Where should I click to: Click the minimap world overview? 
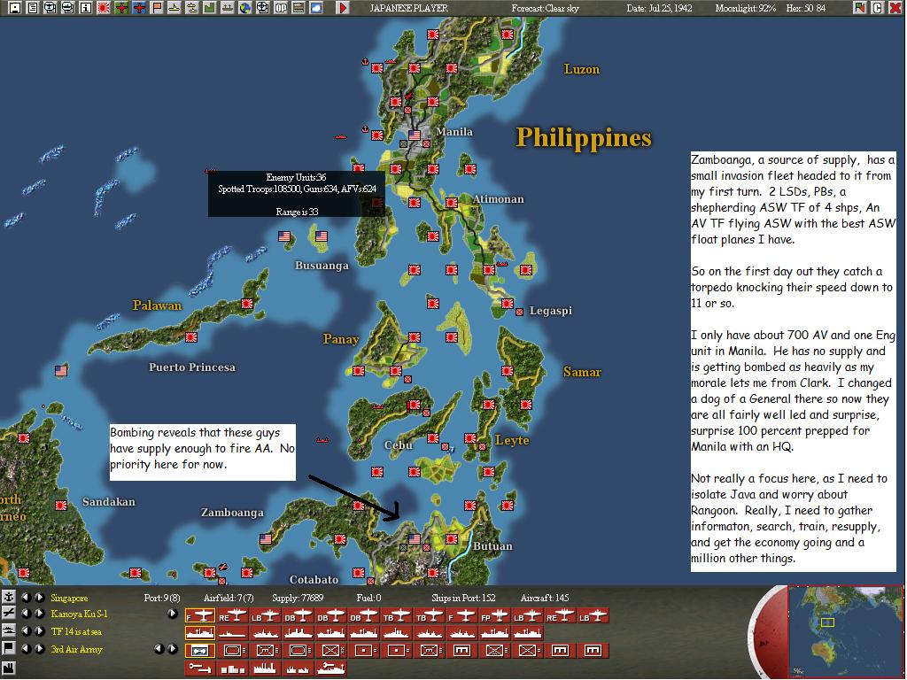tap(845, 632)
